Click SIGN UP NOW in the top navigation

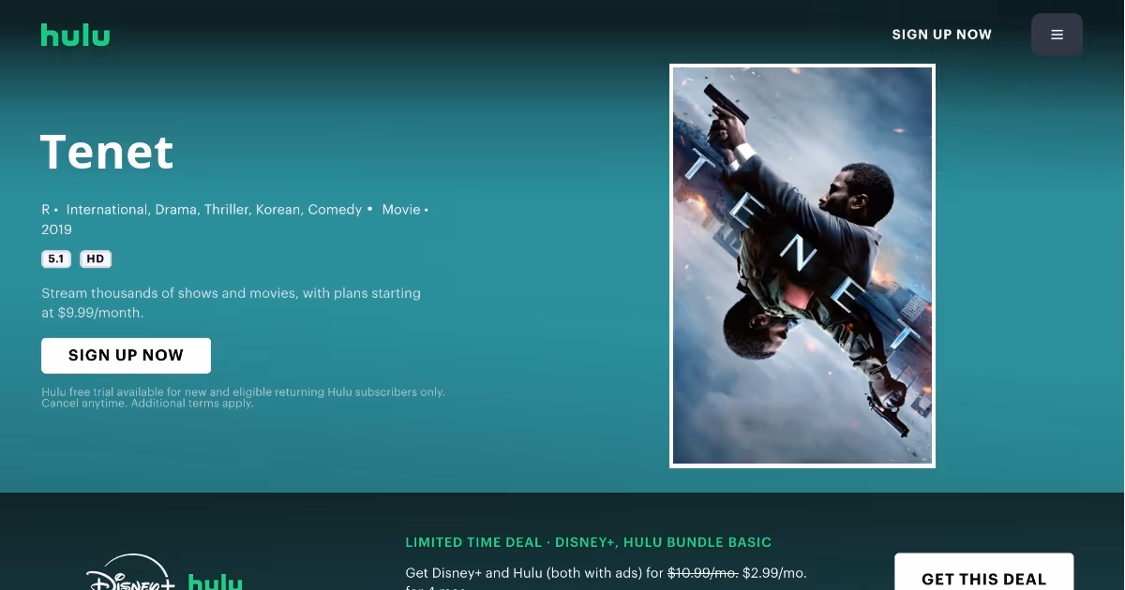click(941, 35)
